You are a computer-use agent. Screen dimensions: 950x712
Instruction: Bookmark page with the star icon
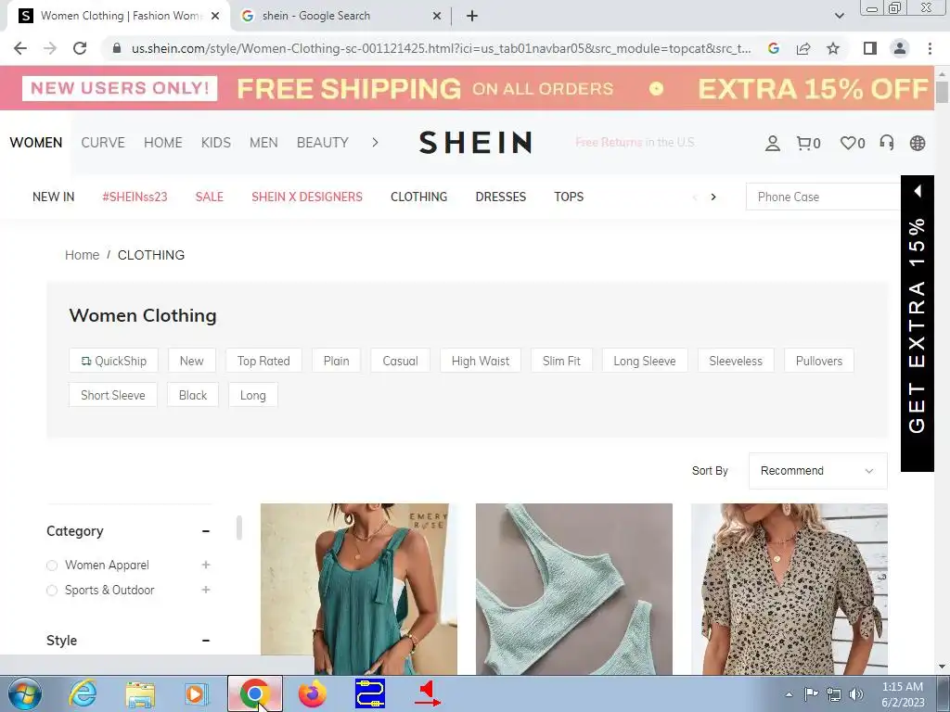coord(833,48)
